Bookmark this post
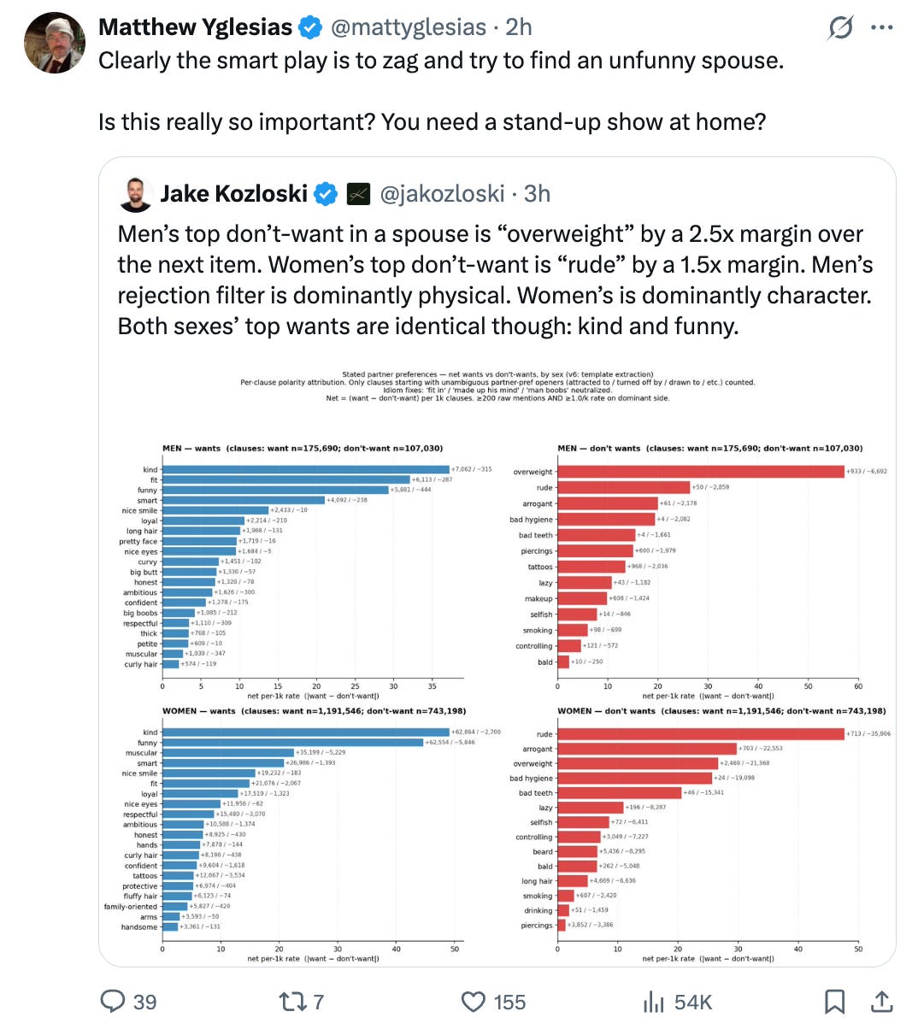918x1029 pixels. point(835,1002)
